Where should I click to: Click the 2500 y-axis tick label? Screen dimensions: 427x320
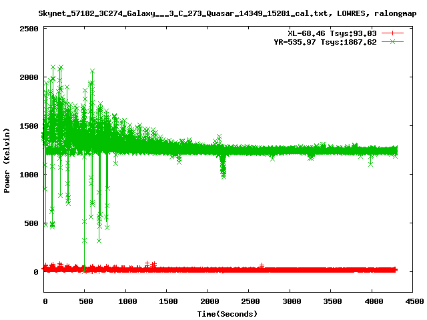pos(29,29)
